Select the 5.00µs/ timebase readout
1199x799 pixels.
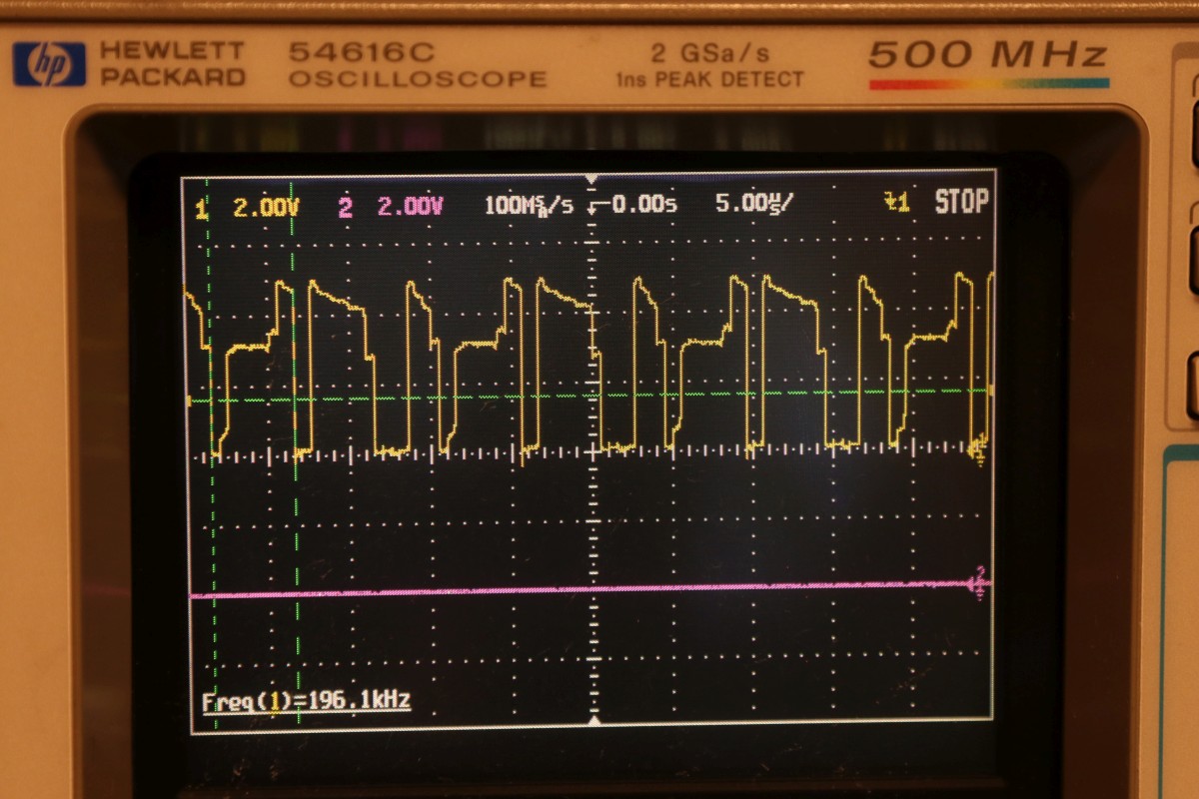[754, 204]
